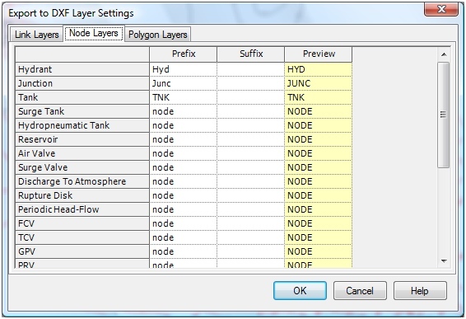Select the Reservoir row header
Screen dimensions: 466x319
(x=82, y=139)
